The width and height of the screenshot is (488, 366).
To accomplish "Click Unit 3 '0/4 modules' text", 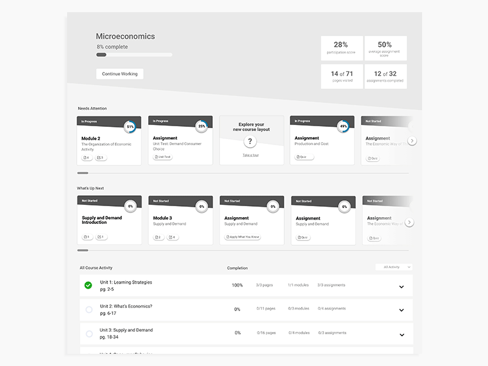I will coord(299,332).
